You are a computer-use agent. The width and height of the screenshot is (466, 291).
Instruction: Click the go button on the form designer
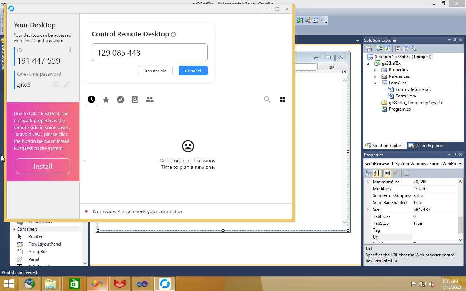tap(332, 67)
